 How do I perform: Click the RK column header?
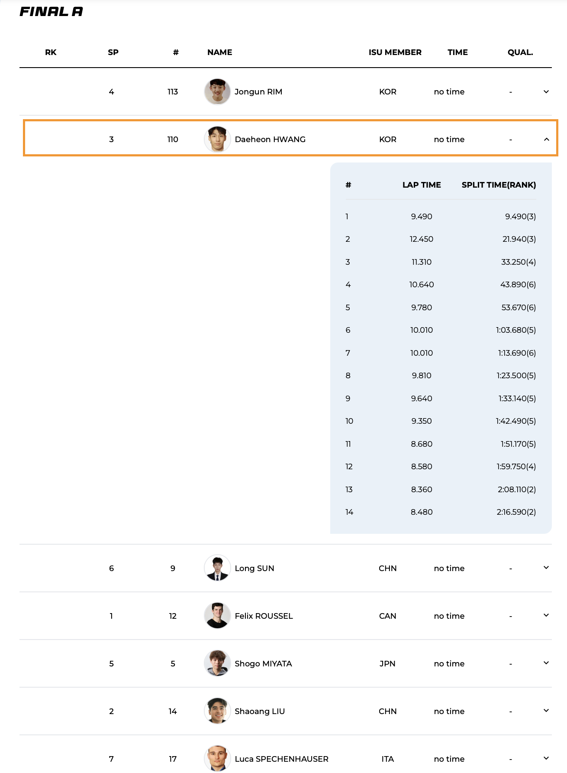tap(51, 52)
